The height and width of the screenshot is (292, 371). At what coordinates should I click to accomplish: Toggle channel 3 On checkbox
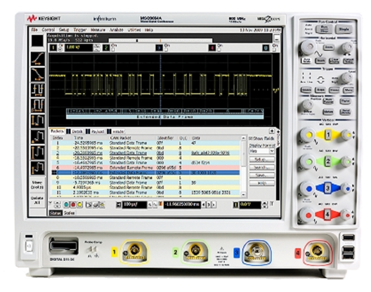(166, 50)
